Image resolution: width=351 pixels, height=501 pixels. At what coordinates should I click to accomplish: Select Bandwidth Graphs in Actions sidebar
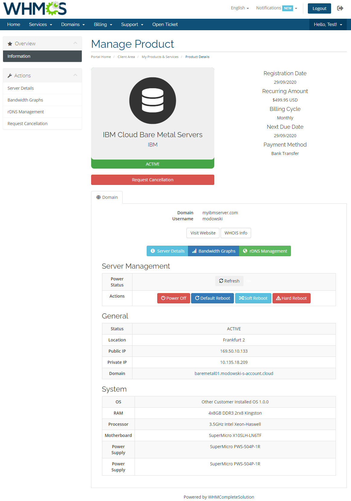42,100
